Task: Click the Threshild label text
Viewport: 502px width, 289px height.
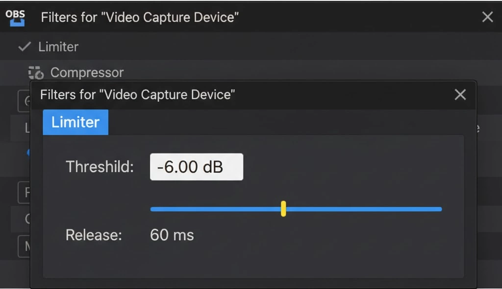Action: (x=100, y=167)
